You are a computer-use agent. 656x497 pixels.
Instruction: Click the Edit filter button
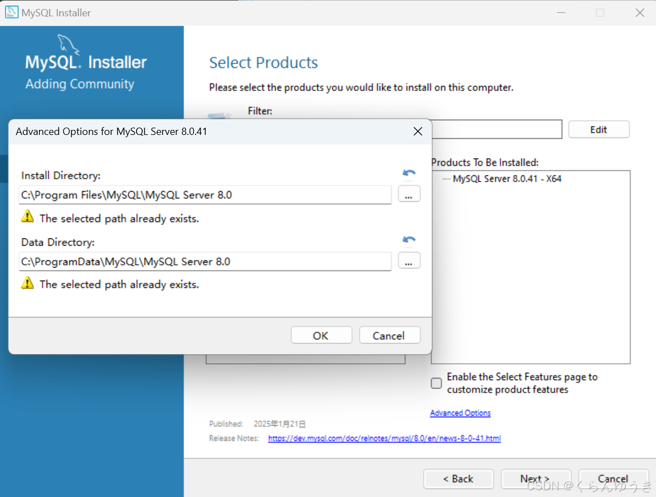tap(599, 130)
